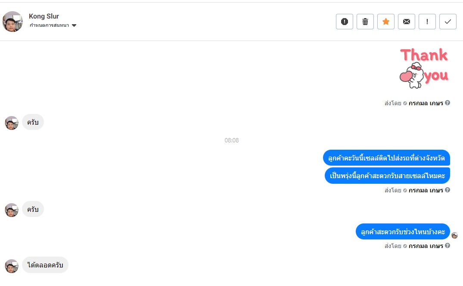Select the ลูกค้าสะดวกรับช่วงไหนบ้างคะ message bubble
Viewport: 463px width, 286px height.
click(x=403, y=232)
